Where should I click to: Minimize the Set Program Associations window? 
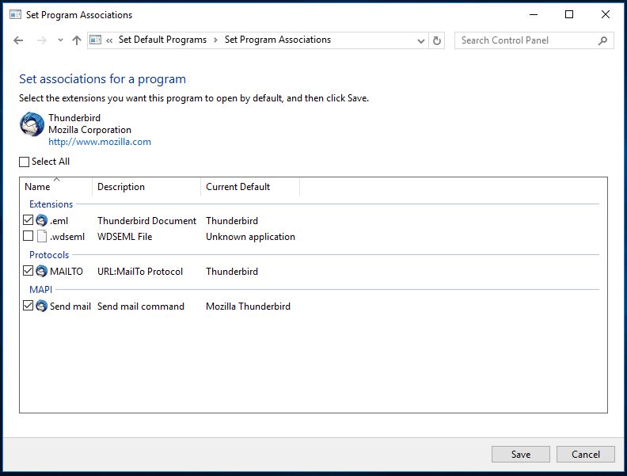[534, 15]
